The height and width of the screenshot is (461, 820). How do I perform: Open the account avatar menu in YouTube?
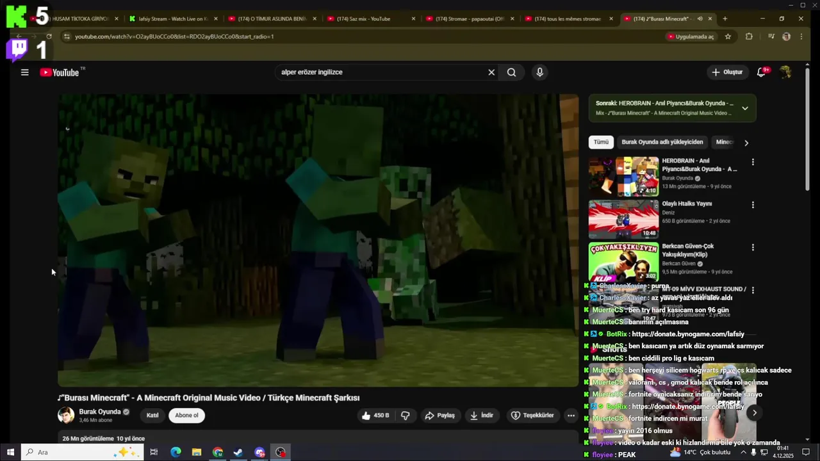click(x=785, y=72)
